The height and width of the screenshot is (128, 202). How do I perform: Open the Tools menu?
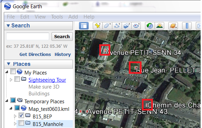(x=57, y=17)
